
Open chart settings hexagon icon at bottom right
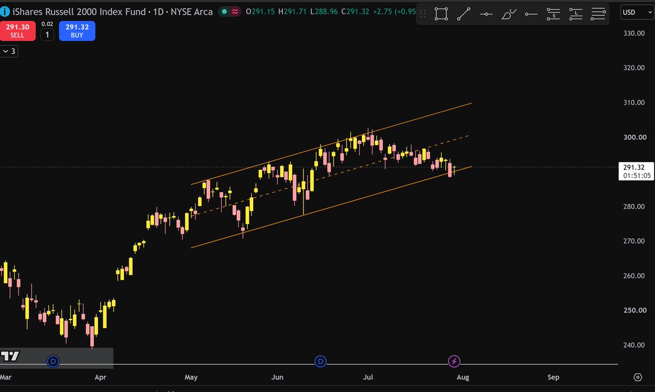pyautogui.click(x=638, y=377)
